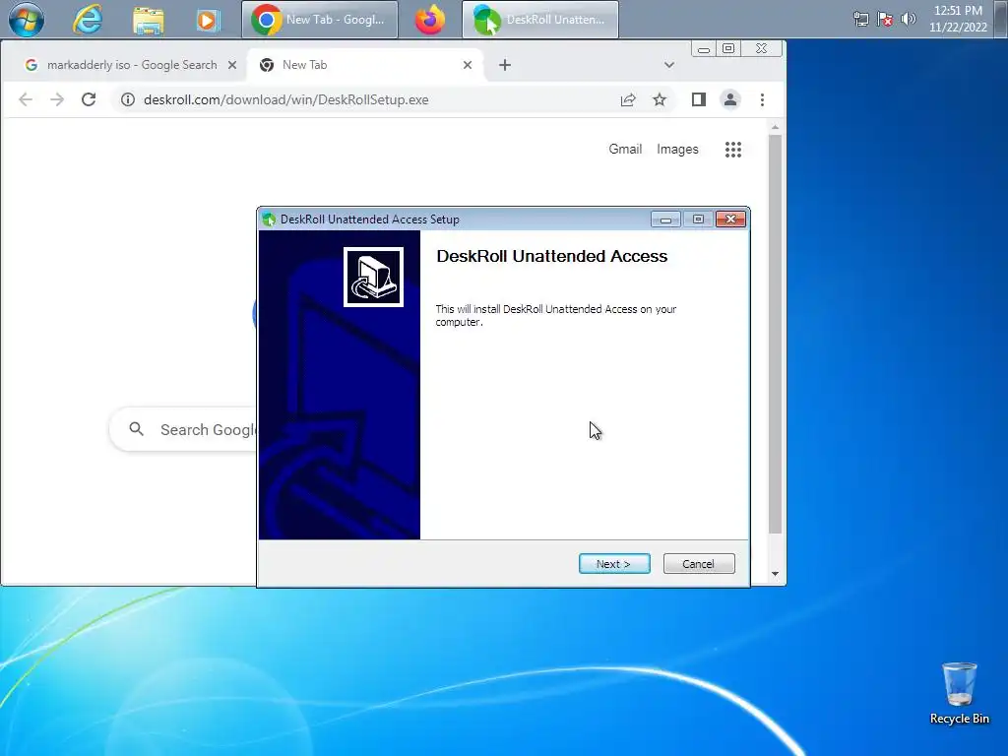This screenshot has height=756, width=1008.
Task: Minimize the Chrome window
Action: tap(704, 49)
